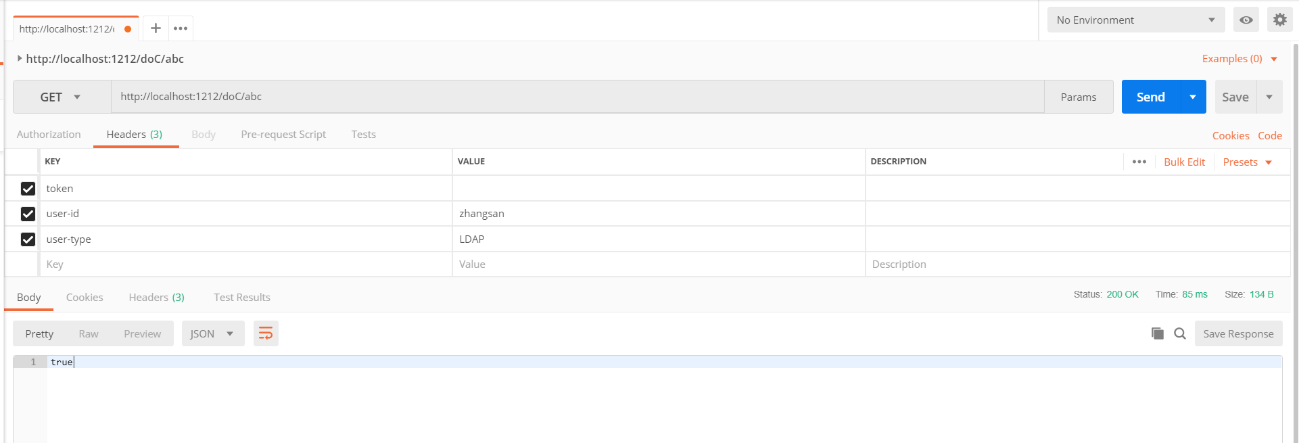Open the Pre-request Script tab
Screen dimensions: 1299x443
pos(283,135)
